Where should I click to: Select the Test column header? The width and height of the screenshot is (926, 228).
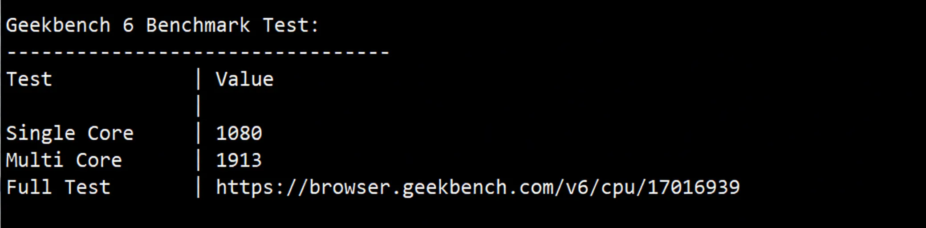pos(29,79)
